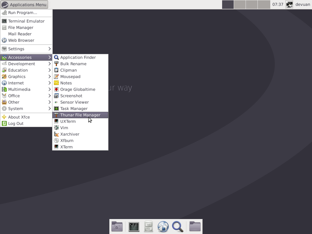The image size is (312, 234).
Task: Open the File Manager drawer icon in dock
Action: [148, 226]
